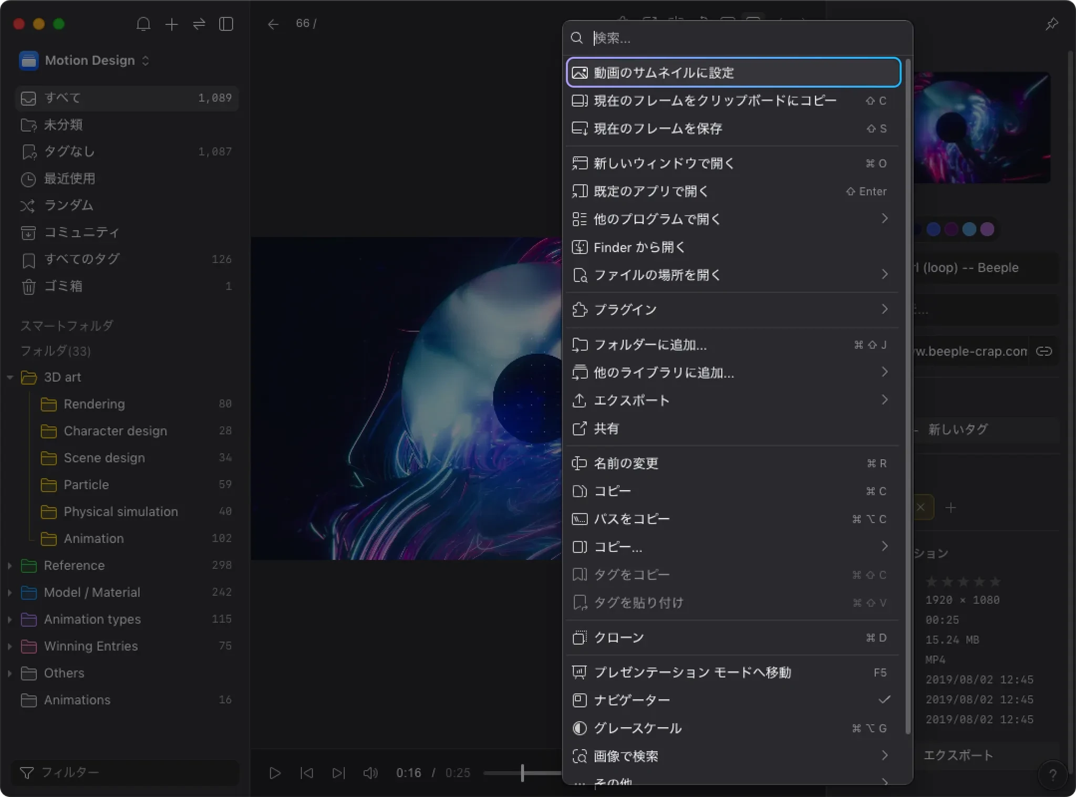Screen dimensions: 1076x797
Task: Click the help question mark button
Action: tap(1052, 774)
